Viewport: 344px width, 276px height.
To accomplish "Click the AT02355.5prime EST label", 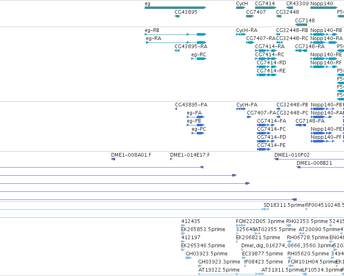I will pyautogui.click(x=275, y=229).
